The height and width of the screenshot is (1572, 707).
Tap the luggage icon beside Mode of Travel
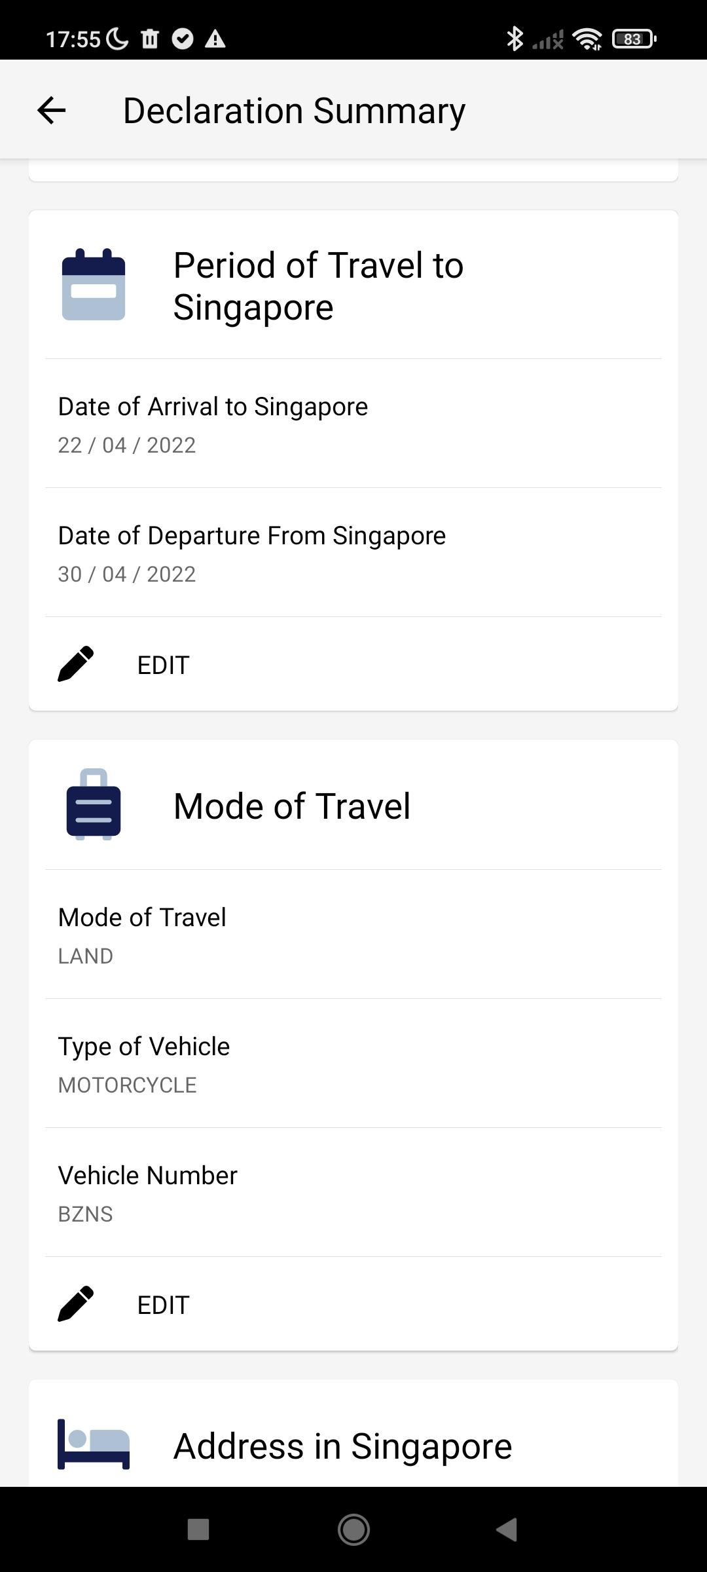click(94, 804)
